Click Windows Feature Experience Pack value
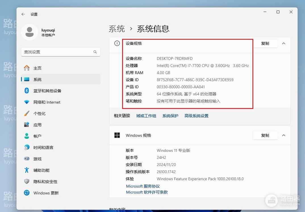Screen dimensions: 305x212 200,179
